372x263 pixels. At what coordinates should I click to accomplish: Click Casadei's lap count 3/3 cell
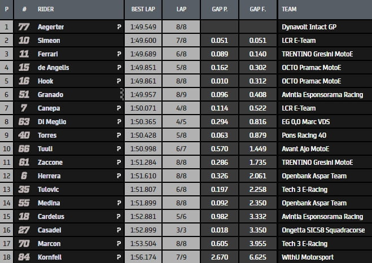click(181, 230)
